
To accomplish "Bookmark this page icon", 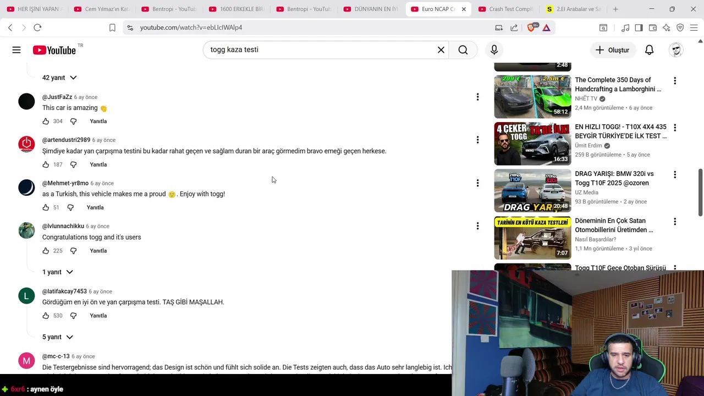I will click(112, 28).
